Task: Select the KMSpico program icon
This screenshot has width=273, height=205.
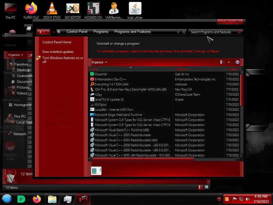Action: coord(92,104)
